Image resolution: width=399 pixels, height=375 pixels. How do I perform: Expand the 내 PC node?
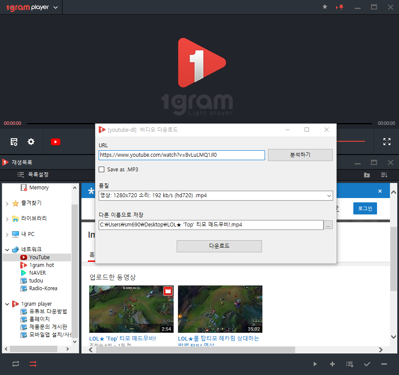[7, 235]
